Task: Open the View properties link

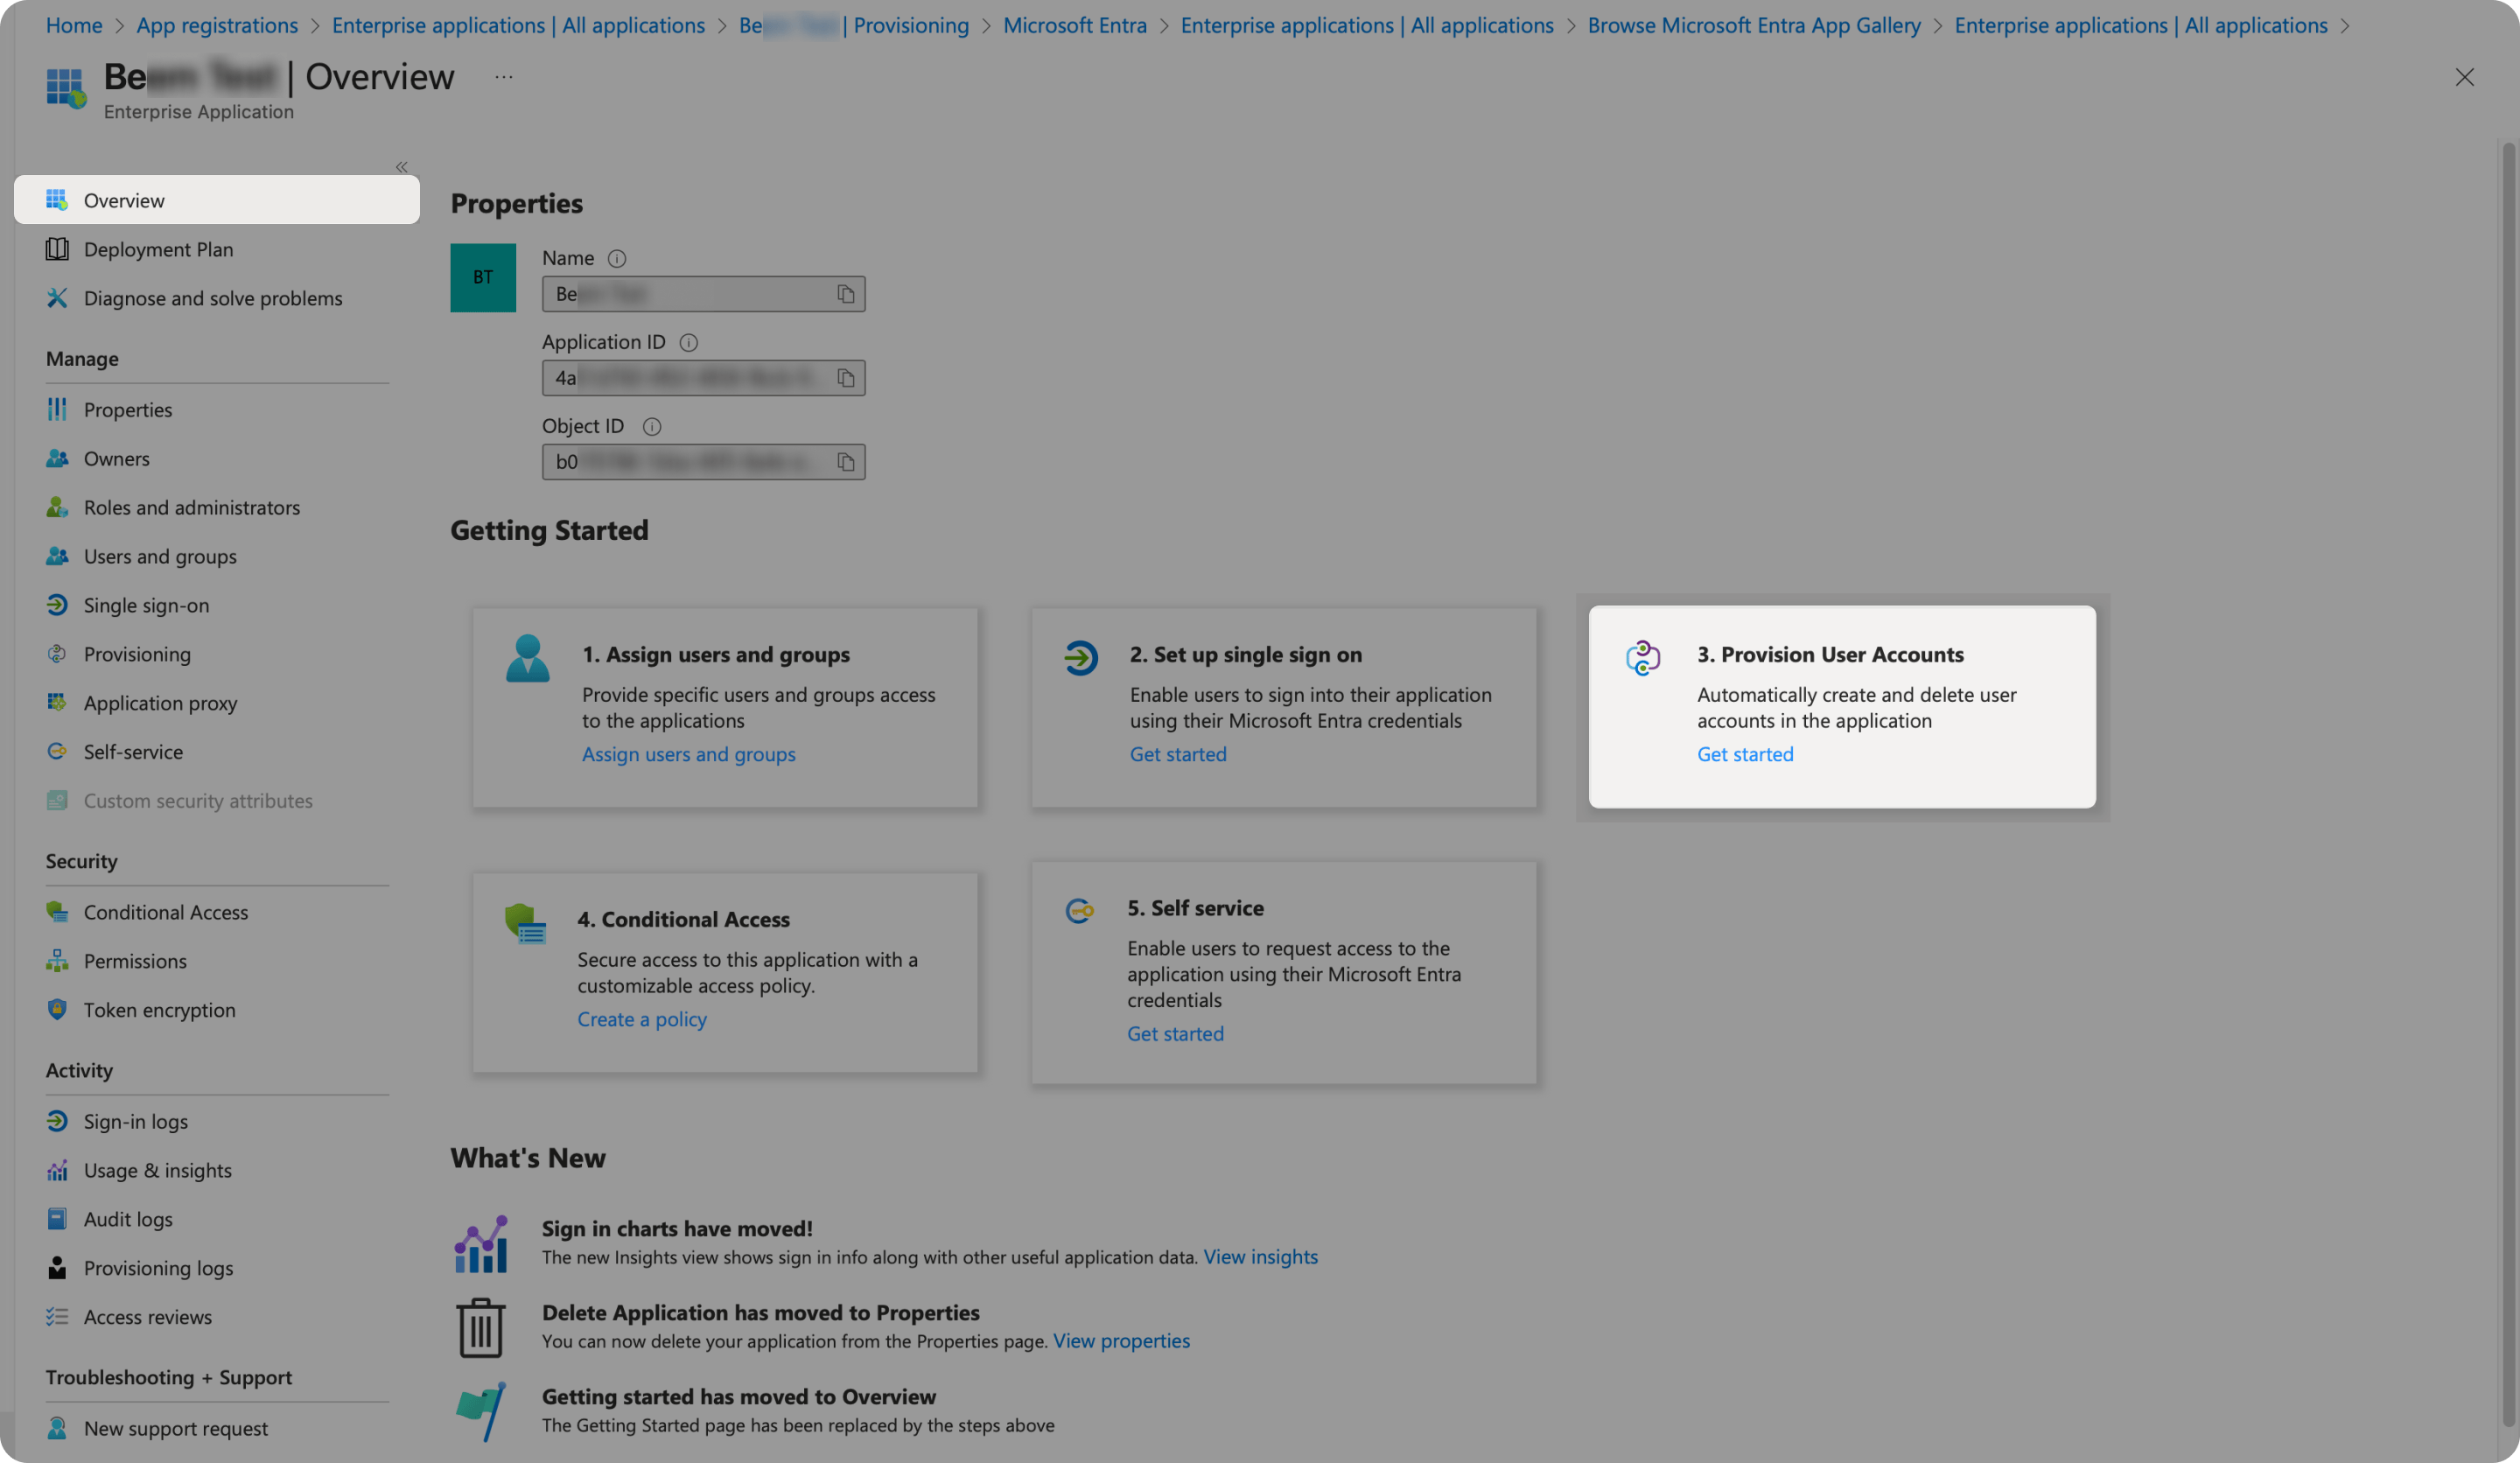Action: pyautogui.click(x=1121, y=1341)
